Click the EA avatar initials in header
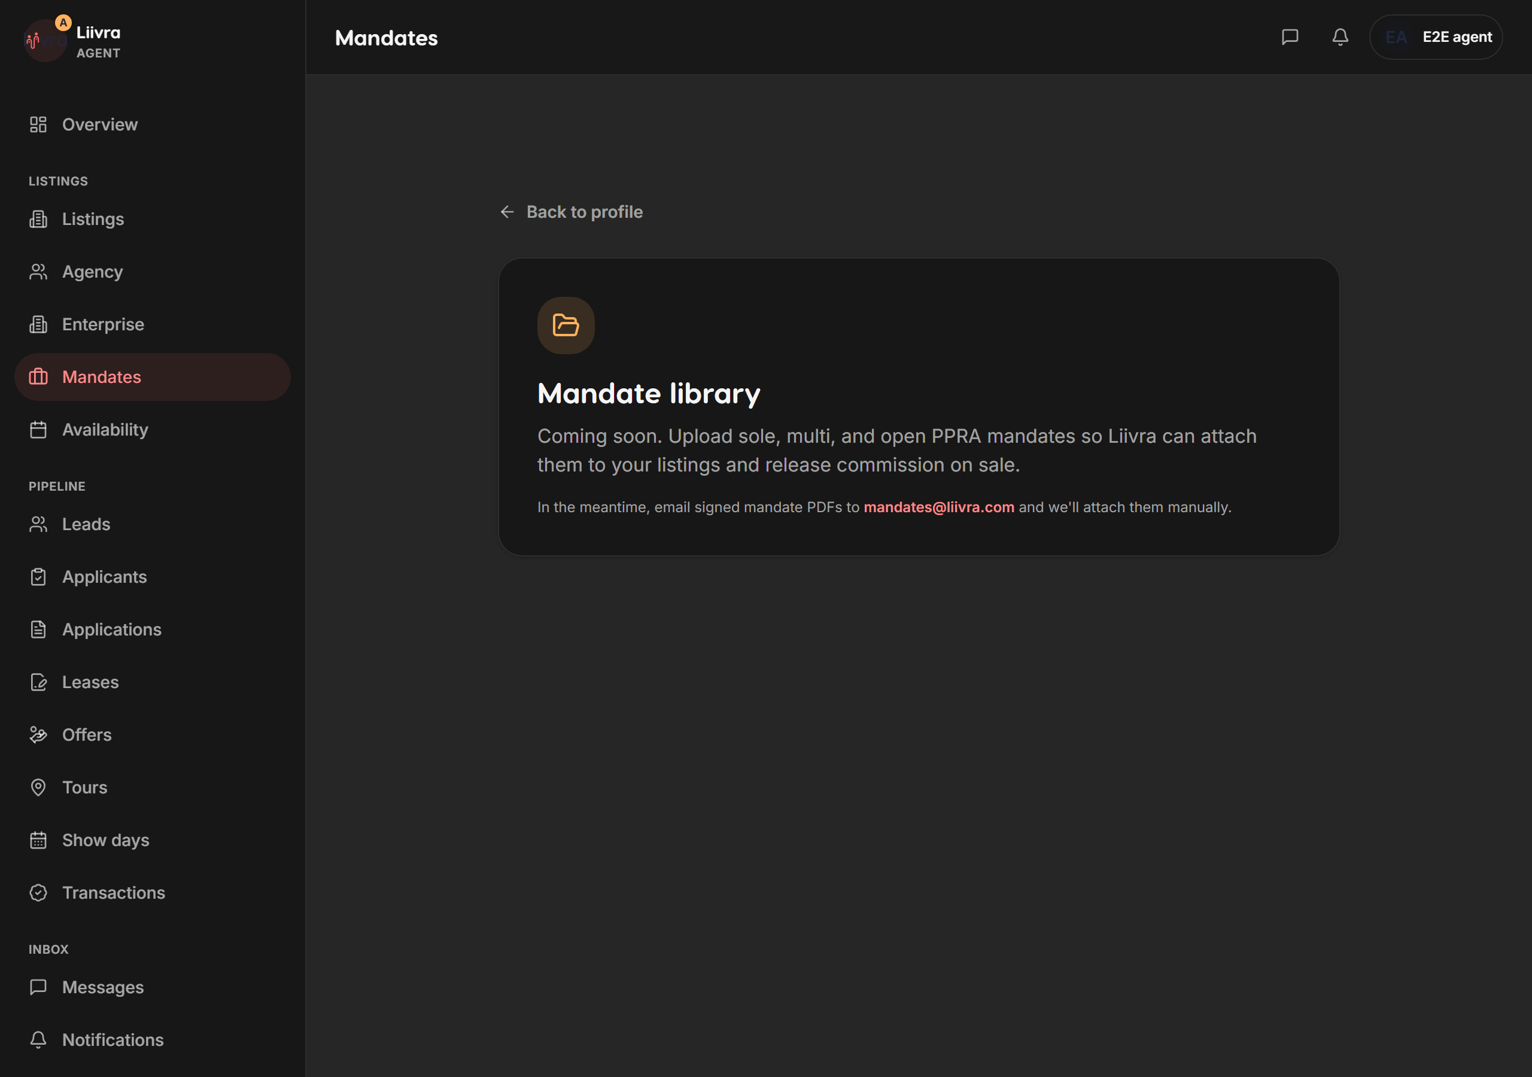The height and width of the screenshot is (1077, 1532). click(x=1396, y=37)
